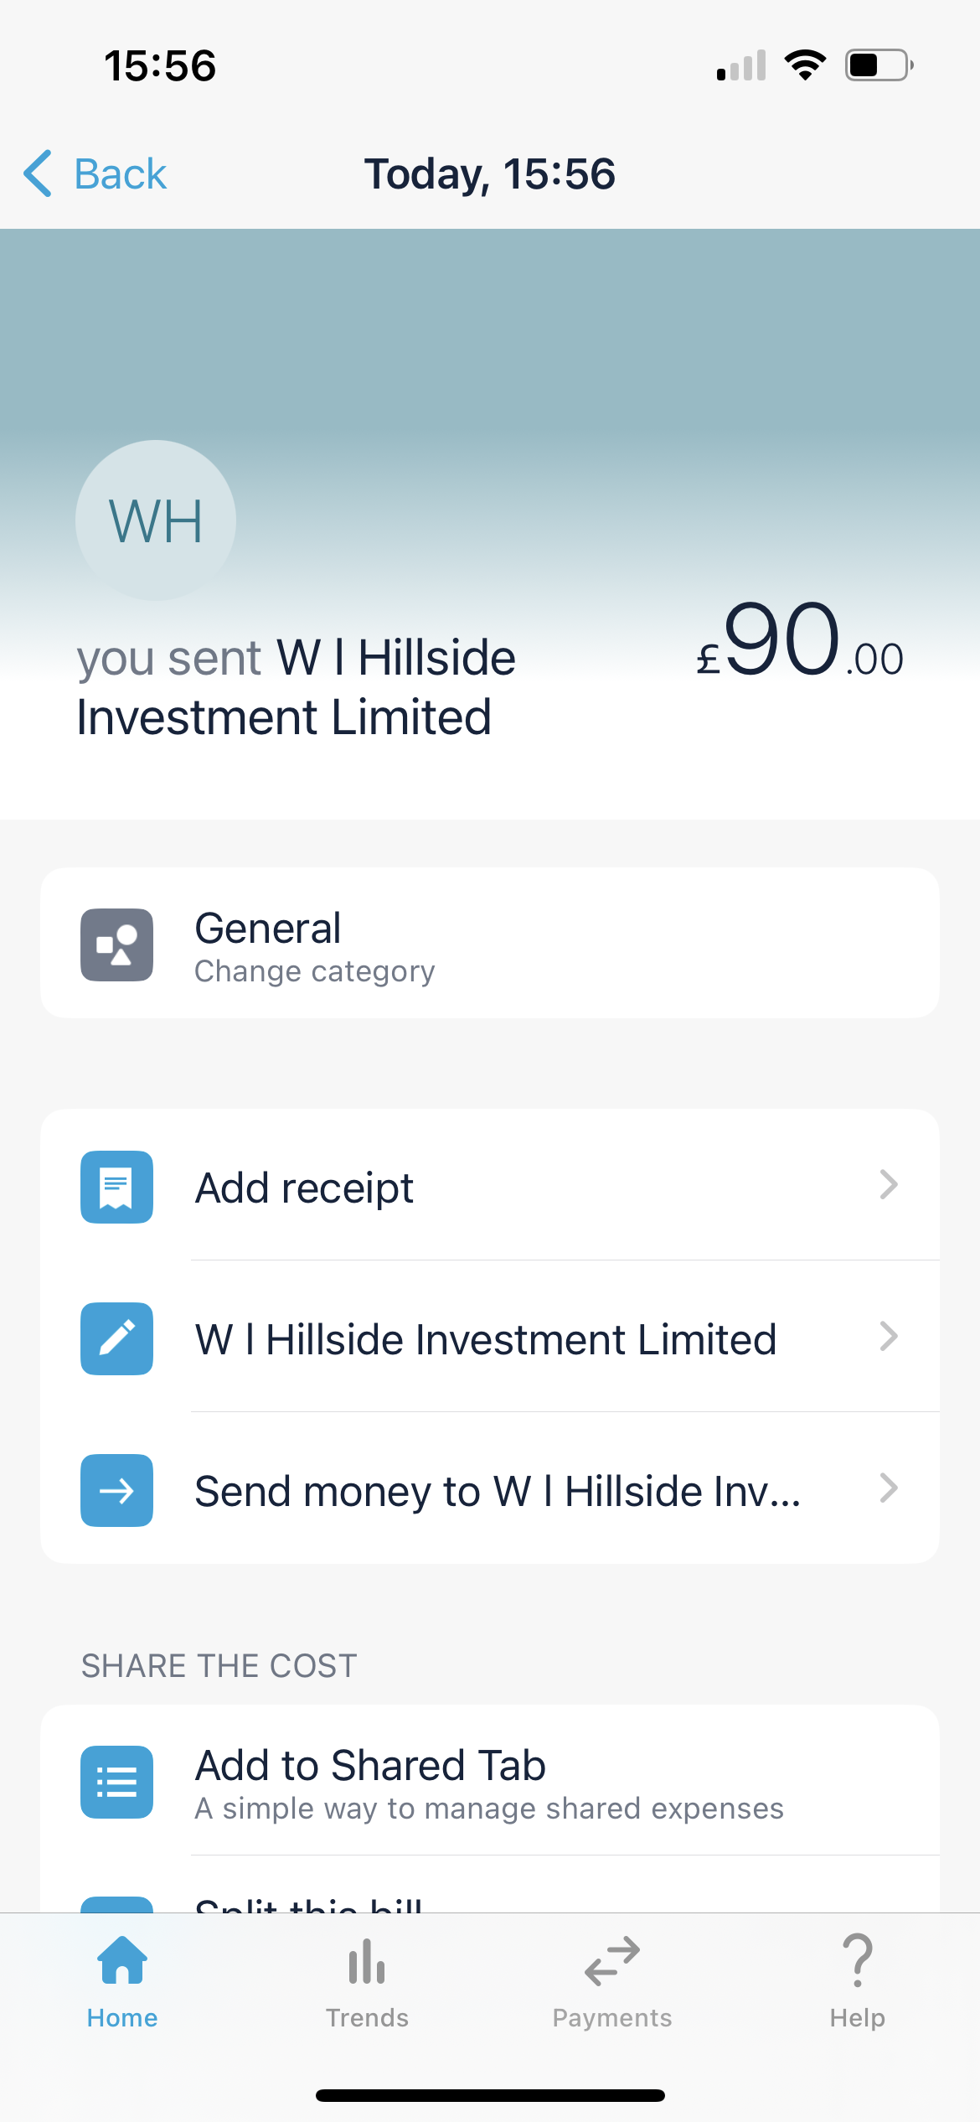The width and height of the screenshot is (980, 2122).
Task: Tap the battery status icon
Action: pos(878,65)
